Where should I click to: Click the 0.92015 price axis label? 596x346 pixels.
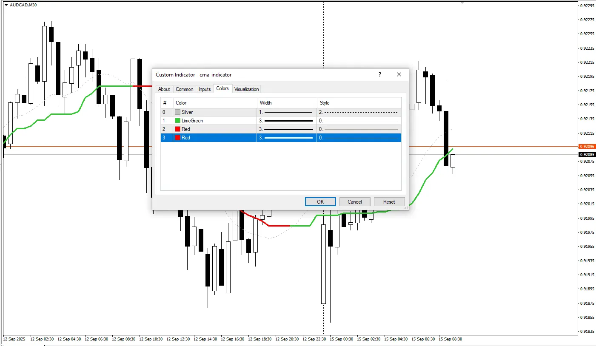[587, 204]
